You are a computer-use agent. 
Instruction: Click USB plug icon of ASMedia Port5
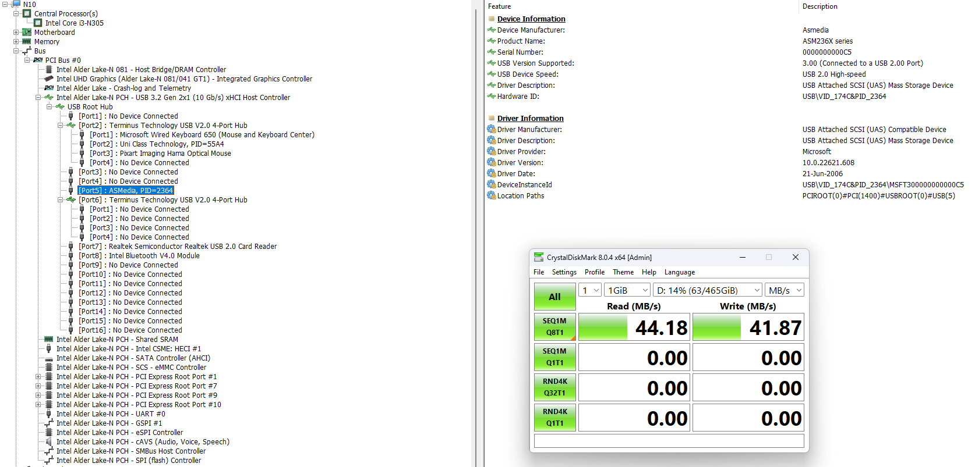(71, 191)
